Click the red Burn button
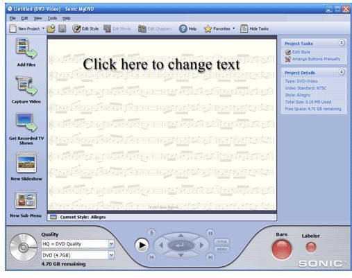The width and height of the screenshot is (352, 278). [x=282, y=250]
